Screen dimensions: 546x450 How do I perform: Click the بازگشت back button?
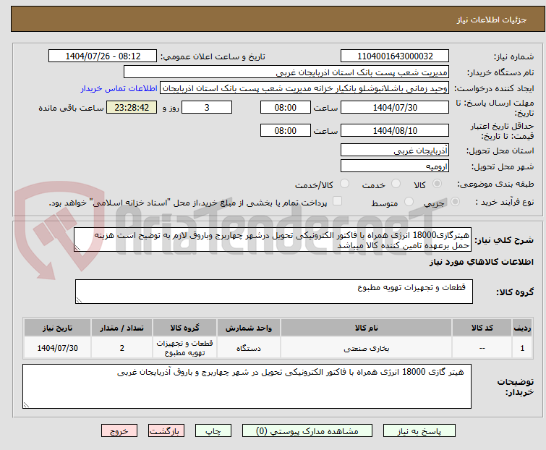pos(166,431)
